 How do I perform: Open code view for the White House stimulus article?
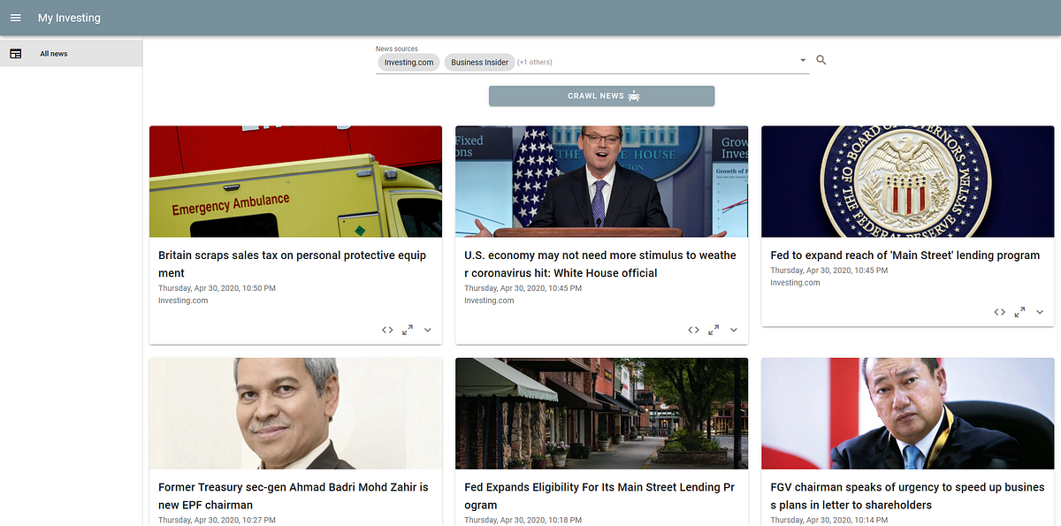click(694, 330)
